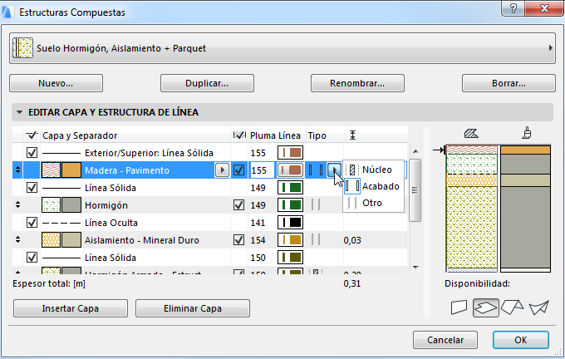Click the orange surface icon of Madera - Pavimento

pyautogui.click(x=71, y=170)
